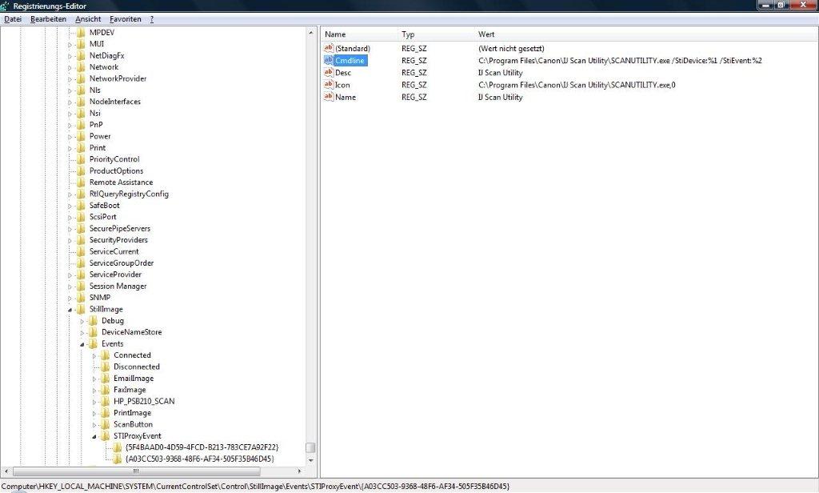Collapse the StillImage tree branch

tap(71, 309)
